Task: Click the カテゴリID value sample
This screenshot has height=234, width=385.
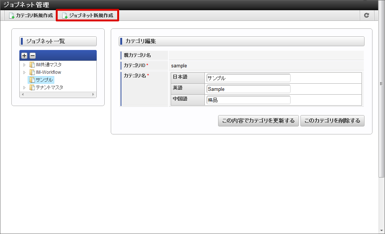Action: tap(179, 66)
